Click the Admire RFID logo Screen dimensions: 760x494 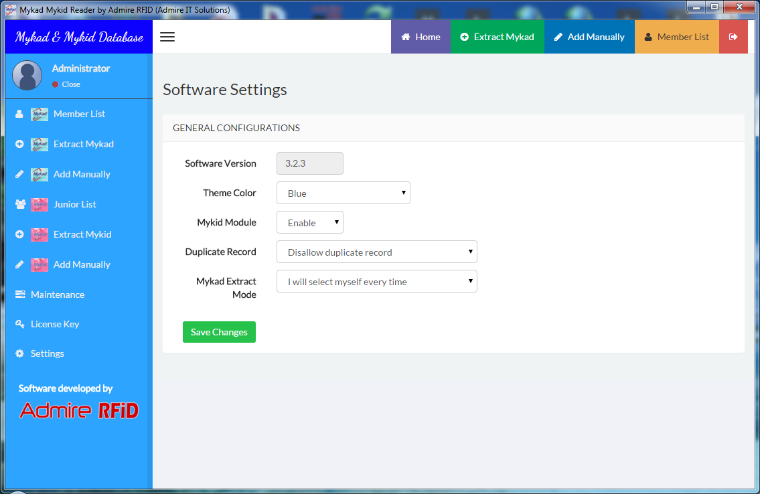(x=79, y=410)
